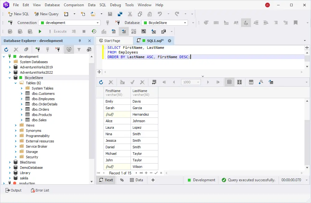The image size is (311, 203).
Task: Toggle the SQL check button in toolbar
Action: point(246,23)
